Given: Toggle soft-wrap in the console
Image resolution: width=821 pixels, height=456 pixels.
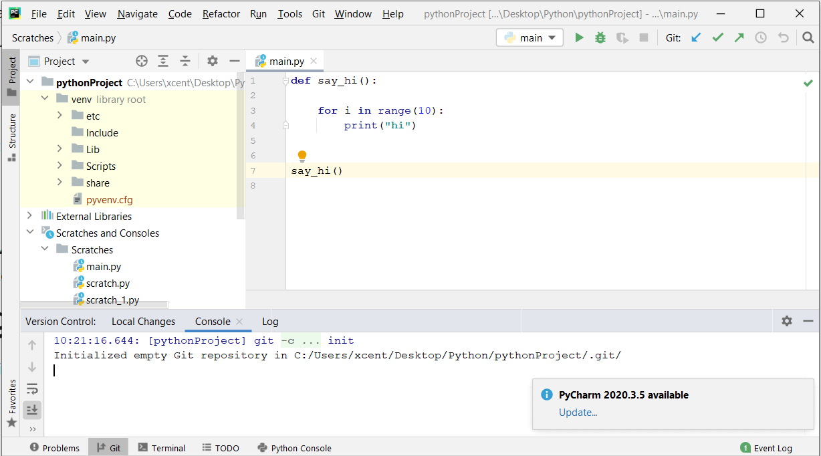Looking at the screenshot, I should point(32,388).
